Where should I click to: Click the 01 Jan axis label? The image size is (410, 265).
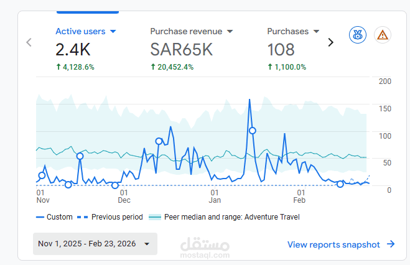click(x=215, y=197)
